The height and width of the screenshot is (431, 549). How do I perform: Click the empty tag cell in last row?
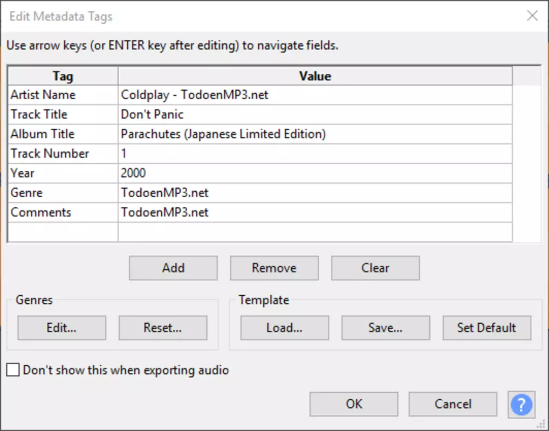(x=63, y=232)
